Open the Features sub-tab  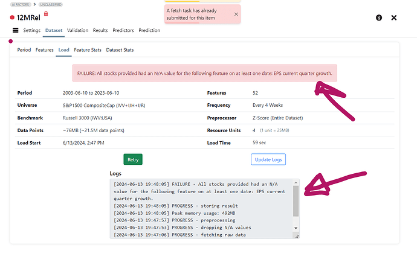coord(45,50)
